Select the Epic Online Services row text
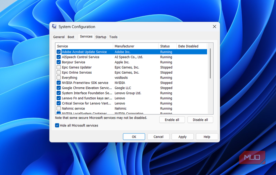The height and width of the screenshot is (175, 276). tap(77, 72)
